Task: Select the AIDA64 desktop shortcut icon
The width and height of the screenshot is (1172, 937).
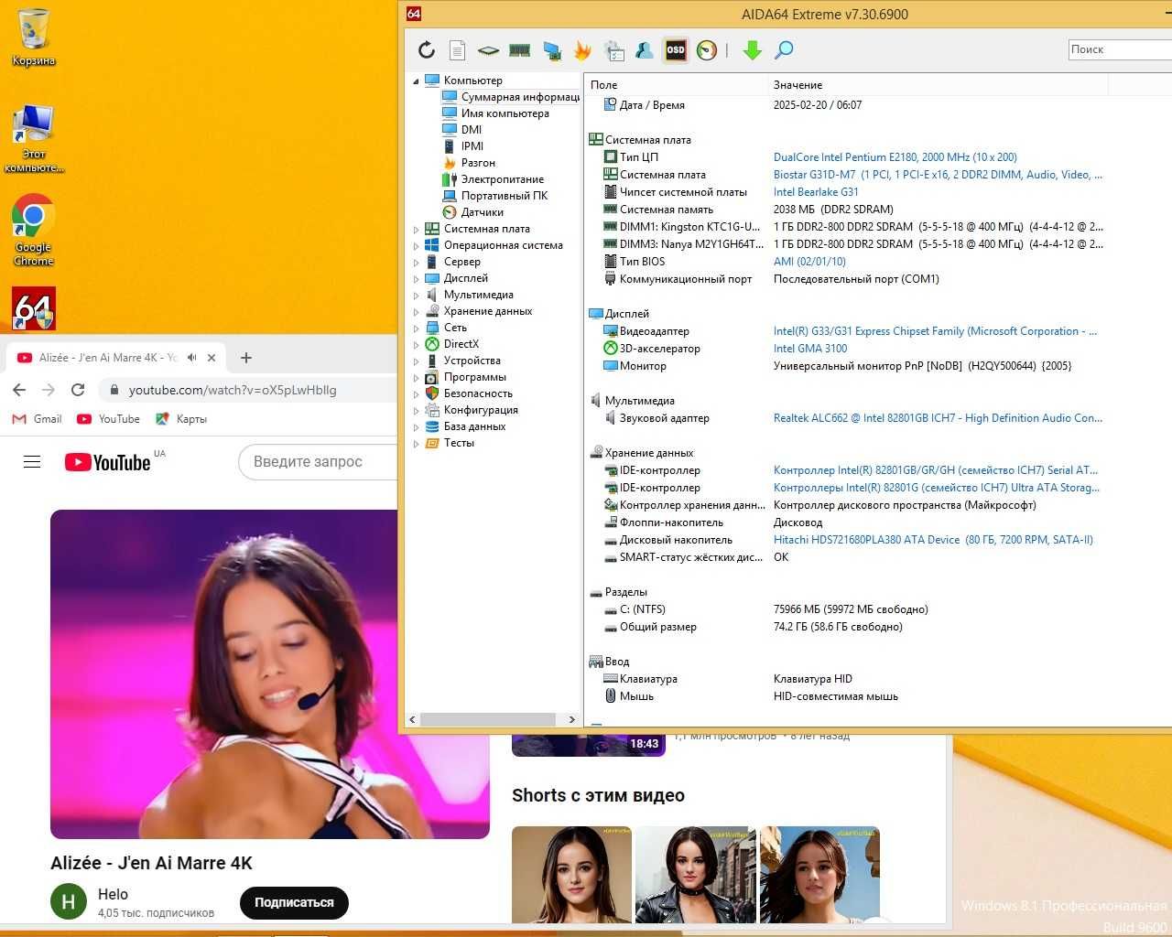Action: 34,309
